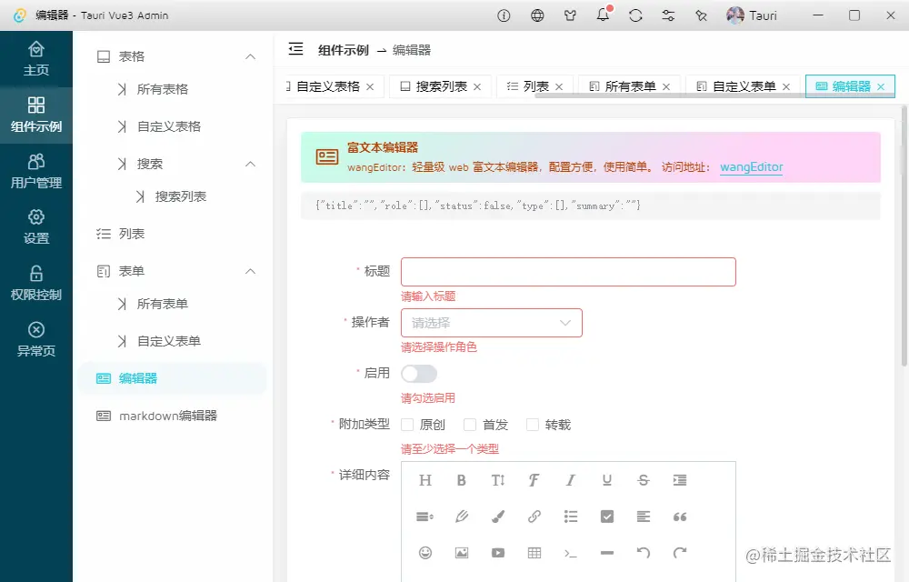
Task: Click the refresh icon in title bar
Action: [x=635, y=15]
